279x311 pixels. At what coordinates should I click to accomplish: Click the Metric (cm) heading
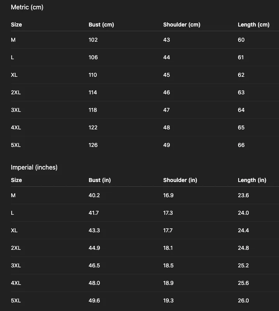click(x=27, y=7)
